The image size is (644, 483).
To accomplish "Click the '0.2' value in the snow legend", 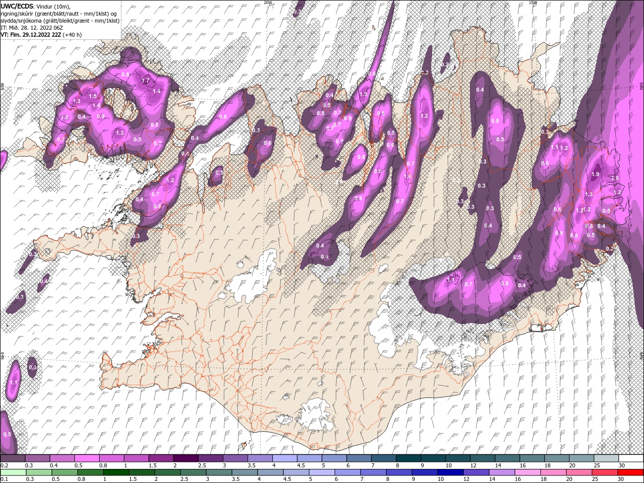I will pos(4,465).
